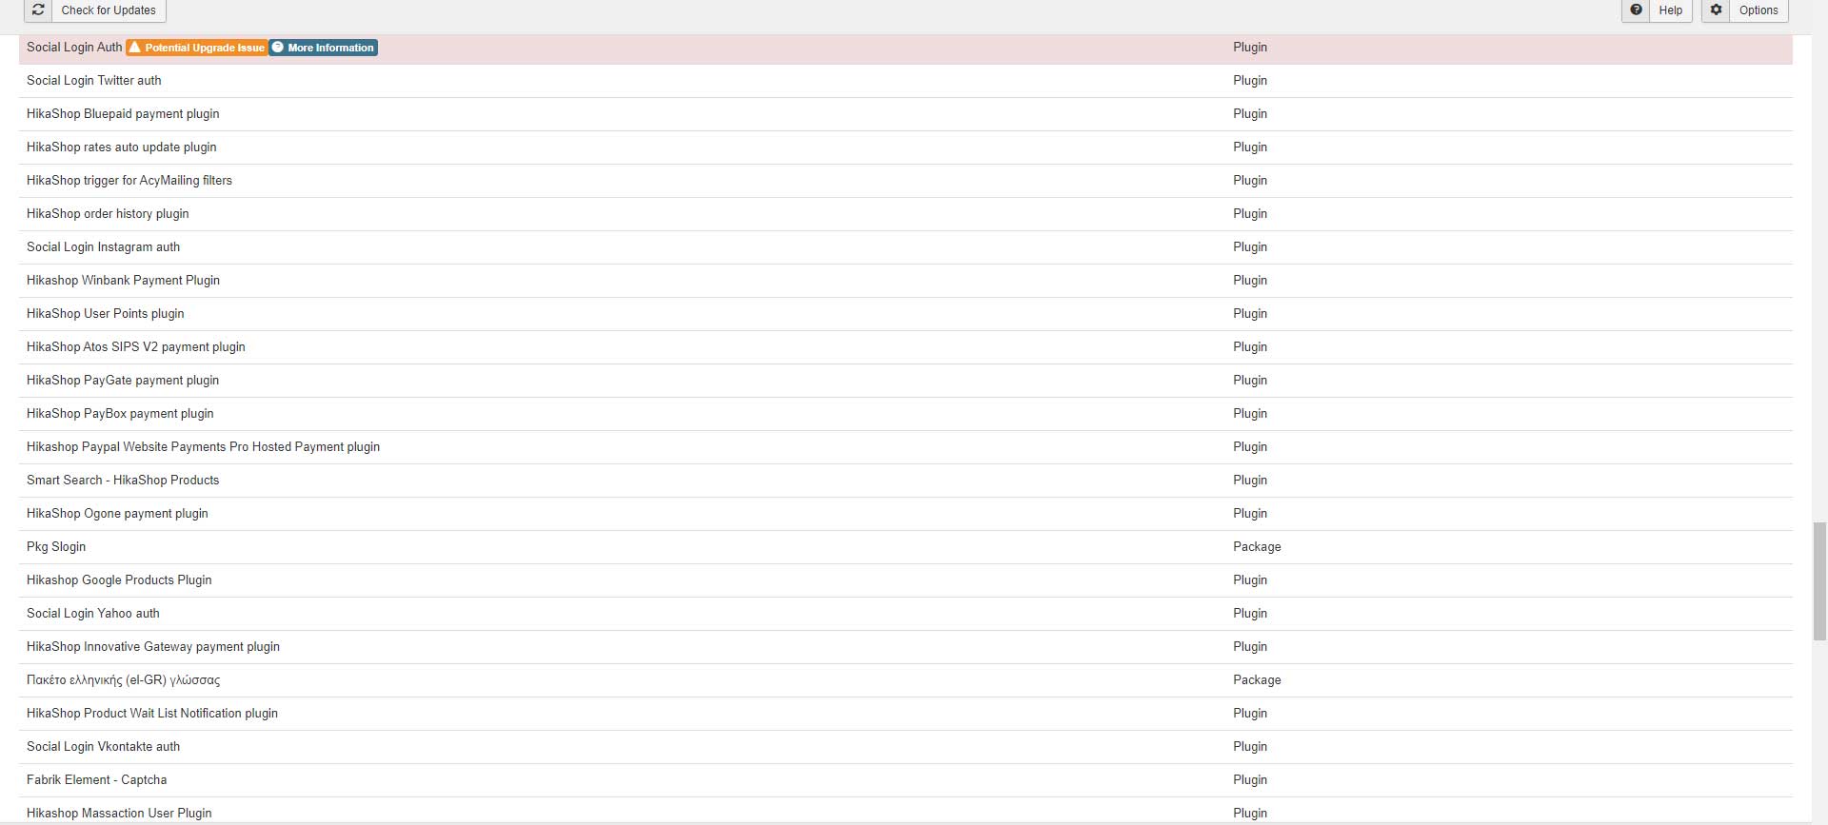Click the refresh icon beside Check for Updates
This screenshot has width=1828, height=825.
point(38,10)
